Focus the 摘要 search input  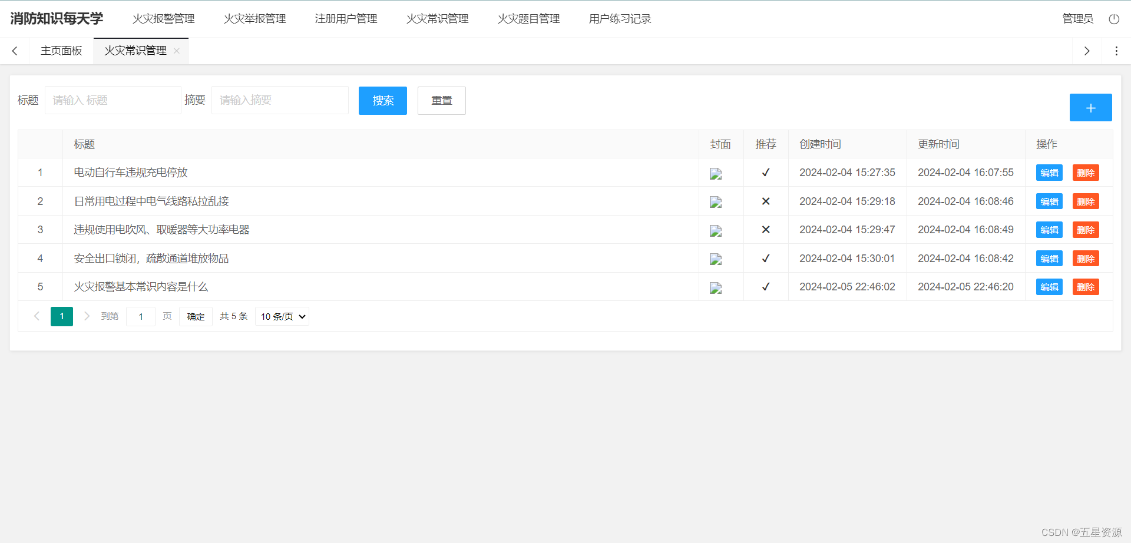click(x=280, y=100)
